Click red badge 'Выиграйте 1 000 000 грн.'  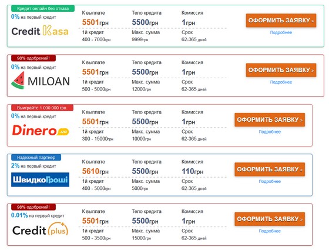[42, 108]
